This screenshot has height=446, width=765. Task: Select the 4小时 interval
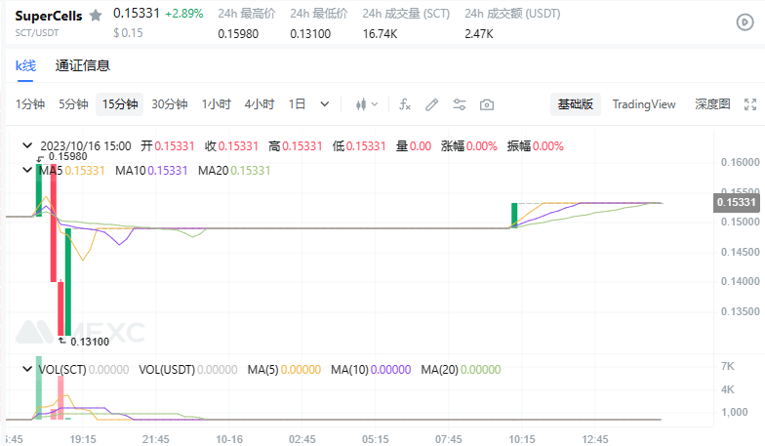pos(260,104)
